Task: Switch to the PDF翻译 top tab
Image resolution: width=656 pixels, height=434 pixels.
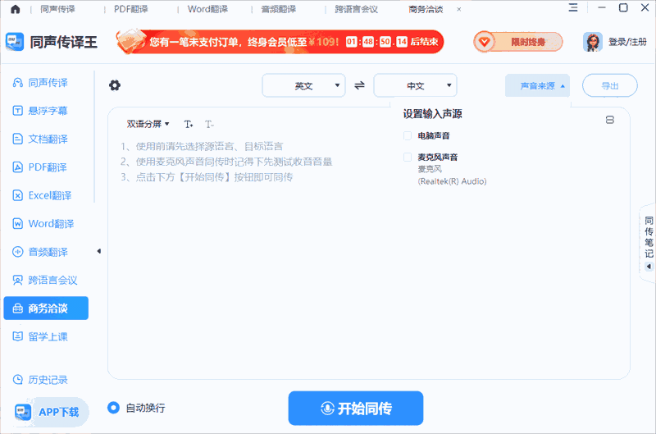Action: point(131,9)
